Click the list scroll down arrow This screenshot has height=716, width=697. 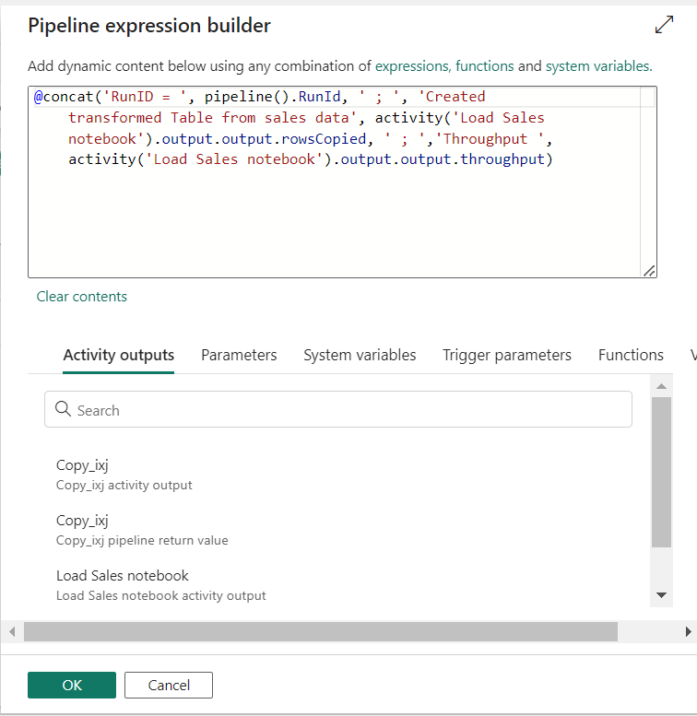661,595
